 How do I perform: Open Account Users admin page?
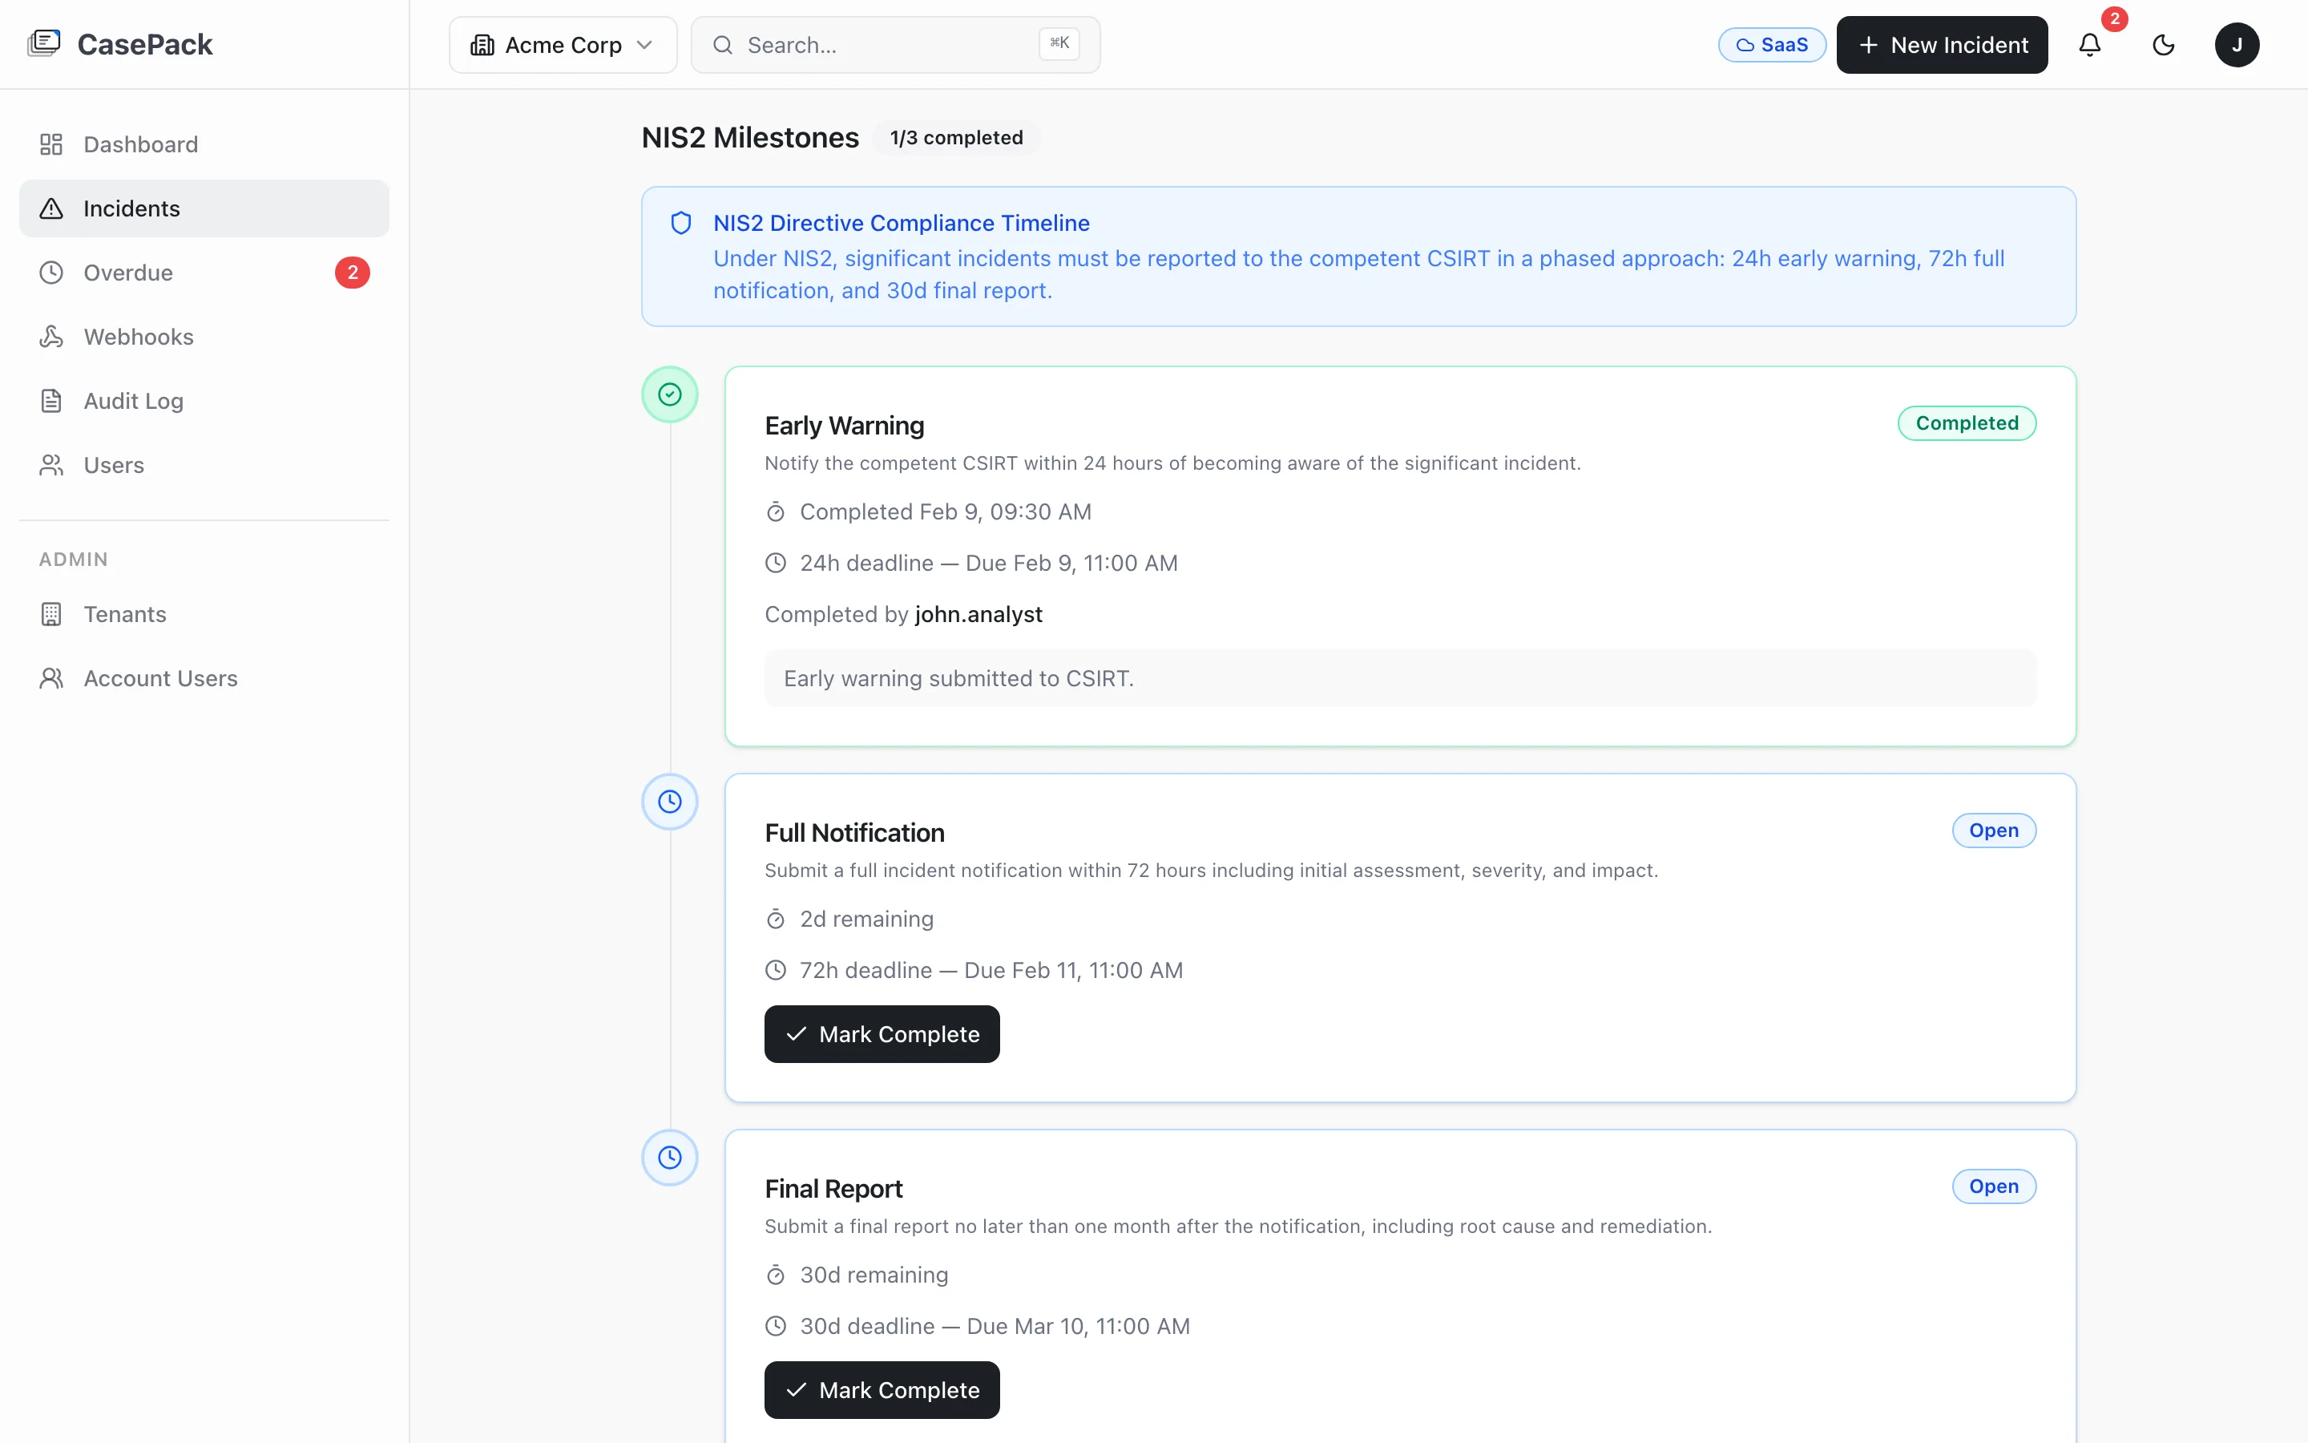[204, 678]
